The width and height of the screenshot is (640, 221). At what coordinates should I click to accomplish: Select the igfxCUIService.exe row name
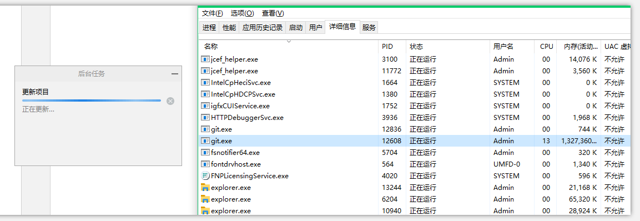(x=240, y=106)
